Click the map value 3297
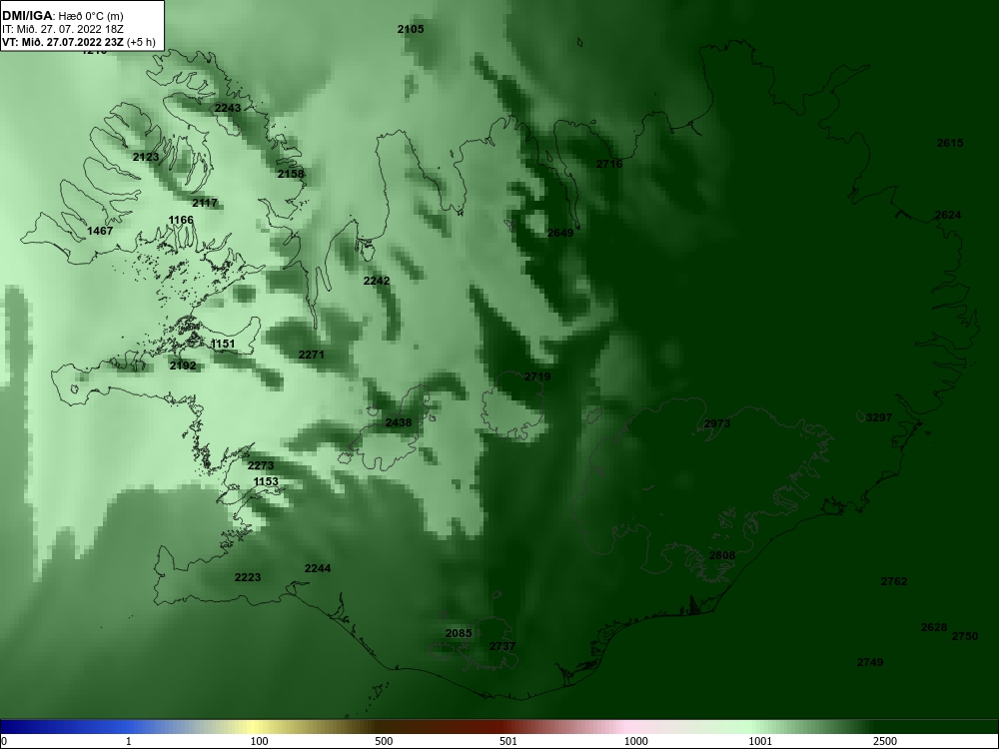This screenshot has width=999, height=749. pyautogui.click(x=878, y=417)
